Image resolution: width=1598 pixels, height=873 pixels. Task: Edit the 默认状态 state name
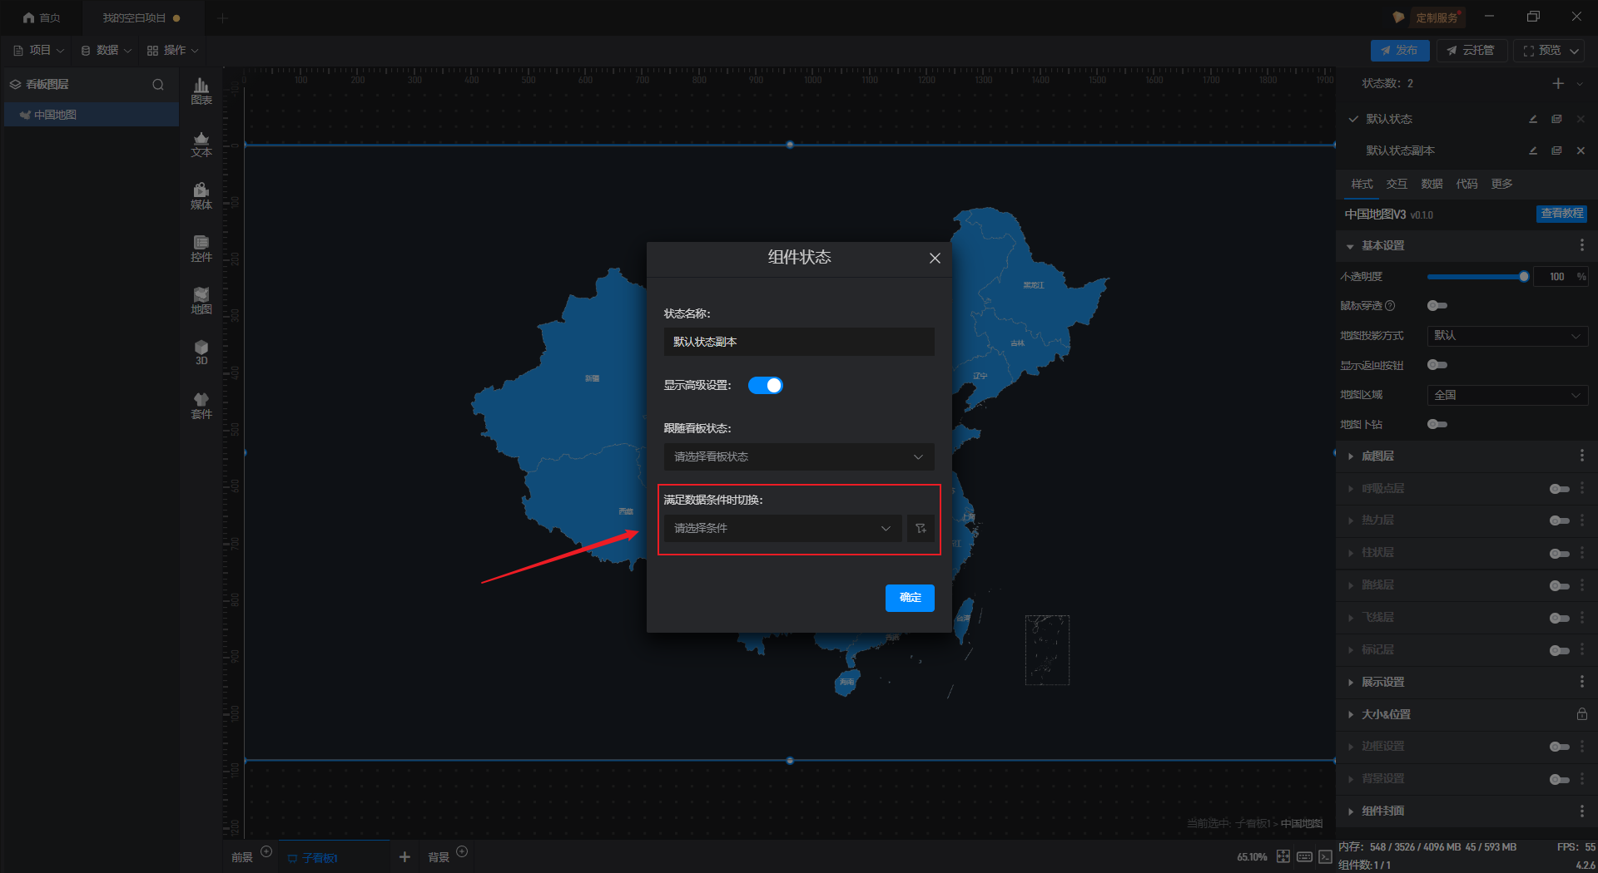1533,119
